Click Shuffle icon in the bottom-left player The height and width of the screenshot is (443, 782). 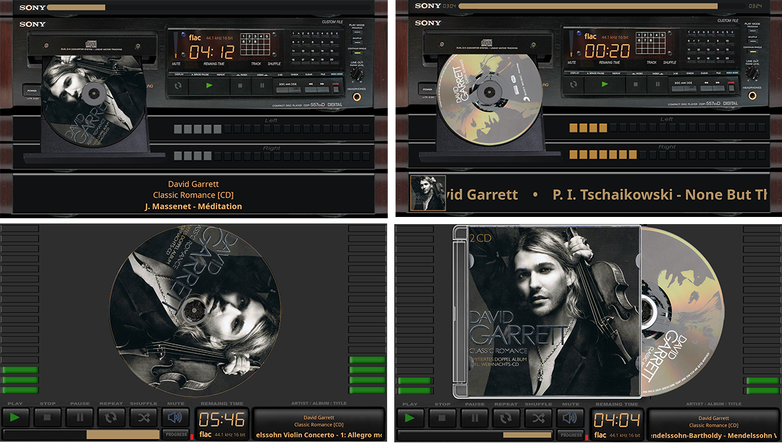[143, 418]
